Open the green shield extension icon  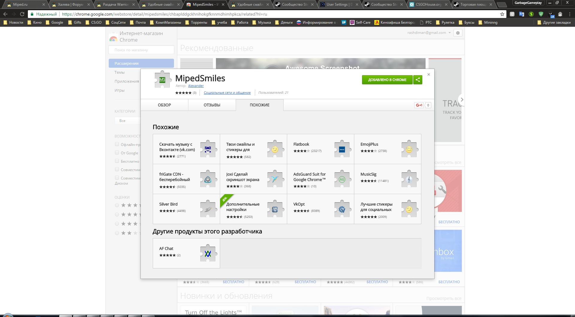point(541,14)
